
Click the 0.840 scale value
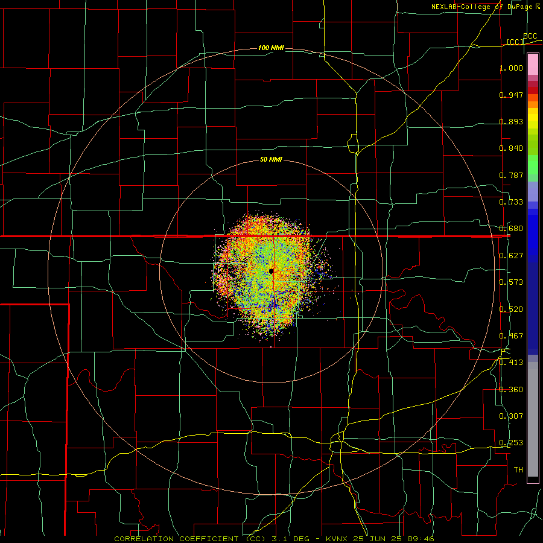[511, 148]
